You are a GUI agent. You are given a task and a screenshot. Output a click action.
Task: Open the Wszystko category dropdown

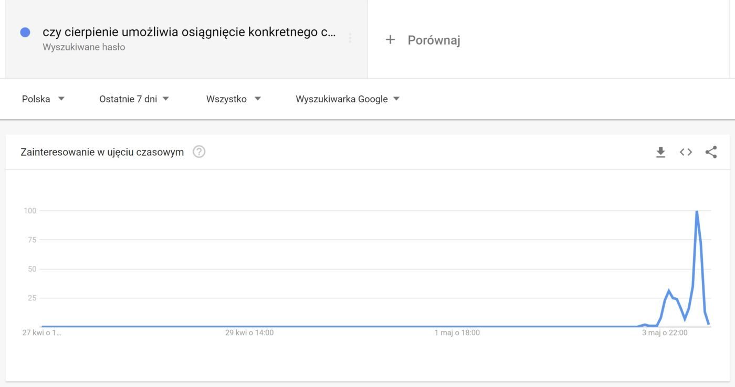click(233, 99)
